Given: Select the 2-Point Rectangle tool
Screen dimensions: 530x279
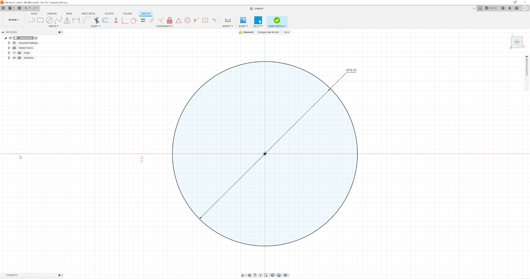Looking at the screenshot, I should [x=40, y=20].
